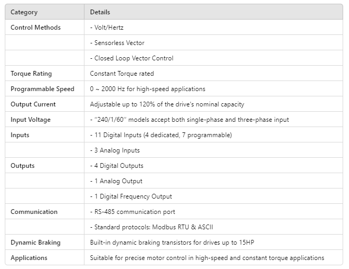Select the Applications row label
Image resolution: width=349 pixels, height=269 pixels.
click(x=29, y=258)
